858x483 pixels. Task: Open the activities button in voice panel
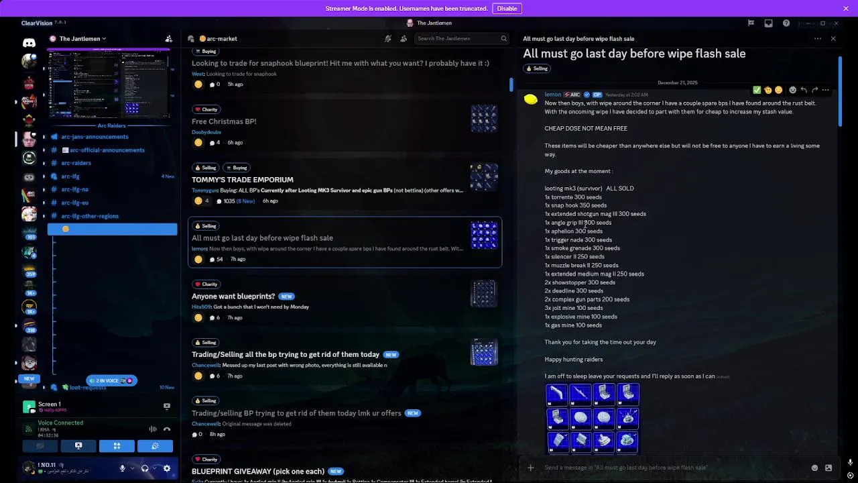tap(117, 445)
